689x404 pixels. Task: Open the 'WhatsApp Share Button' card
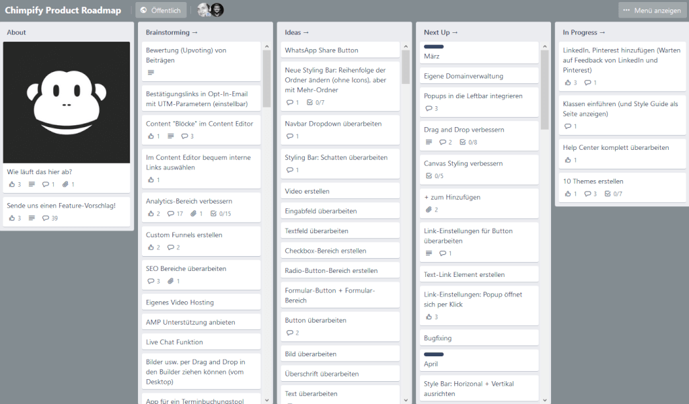[340, 50]
